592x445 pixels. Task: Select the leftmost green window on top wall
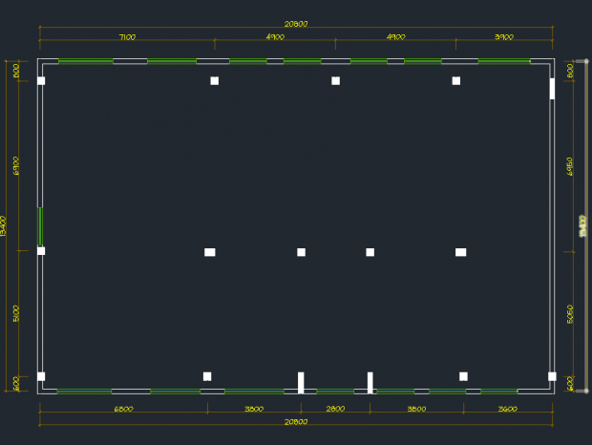pos(86,61)
